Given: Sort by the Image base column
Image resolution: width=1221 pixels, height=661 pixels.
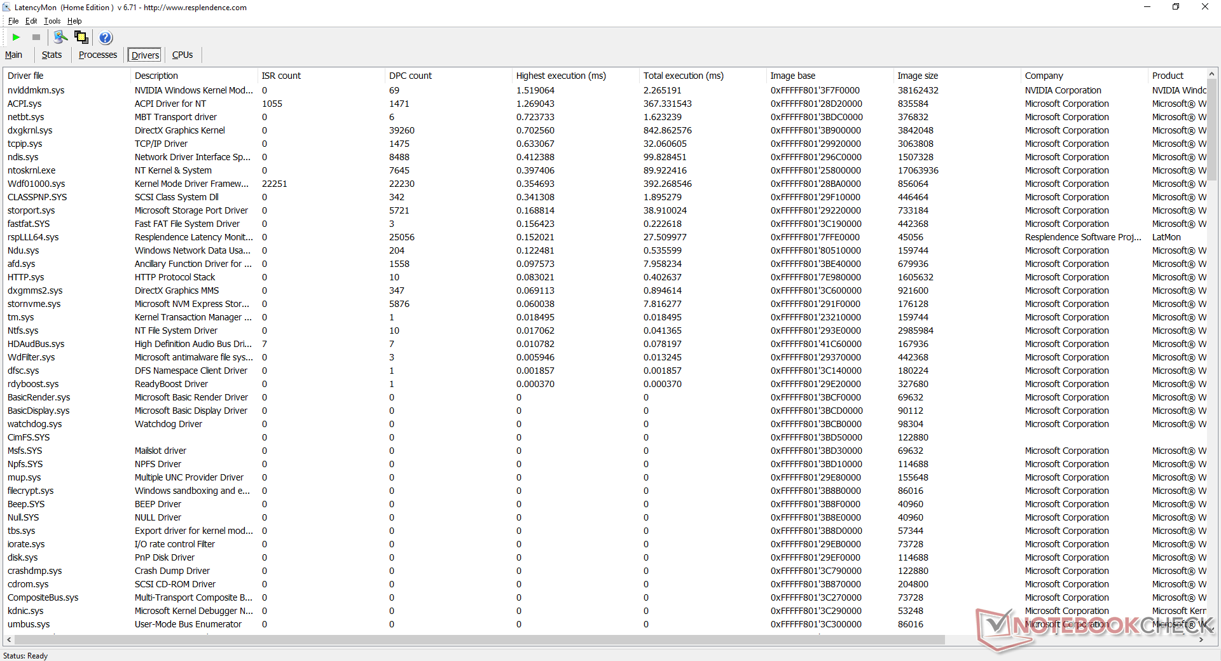Looking at the screenshot, I should click(830, 76).
